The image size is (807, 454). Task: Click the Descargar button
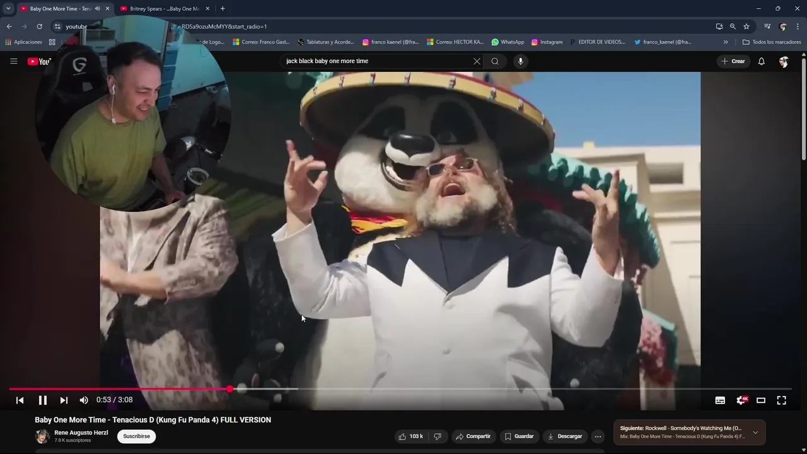(564, 436)
